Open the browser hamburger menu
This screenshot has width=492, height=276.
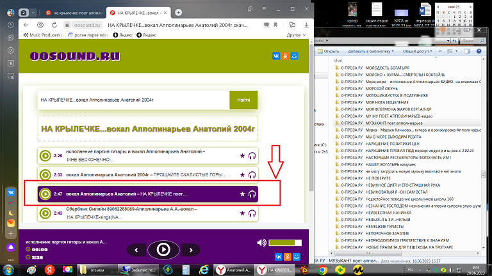[x=264, y=9]
